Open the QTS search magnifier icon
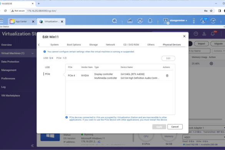 point(114,21)
